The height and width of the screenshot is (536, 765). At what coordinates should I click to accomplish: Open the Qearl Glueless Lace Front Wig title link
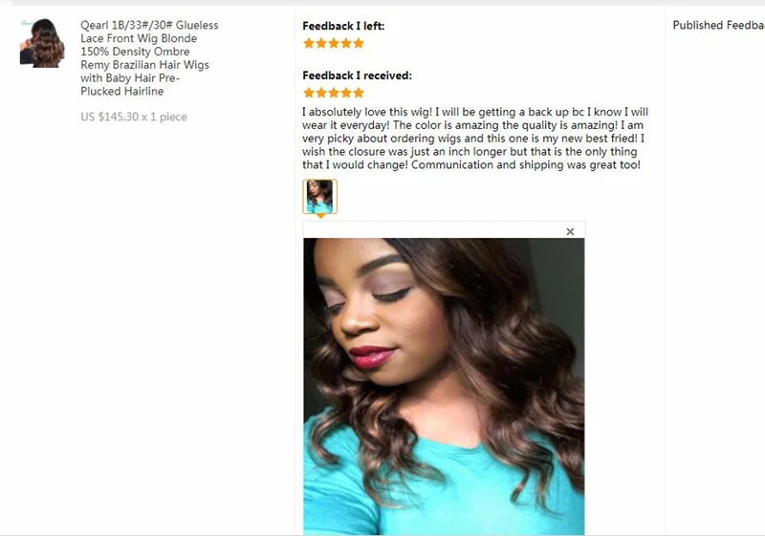[x=149, y=58]
